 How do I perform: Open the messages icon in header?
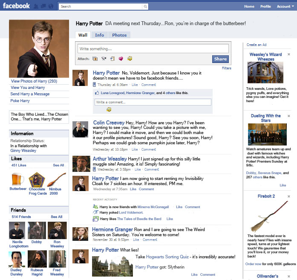pos(43,6)
